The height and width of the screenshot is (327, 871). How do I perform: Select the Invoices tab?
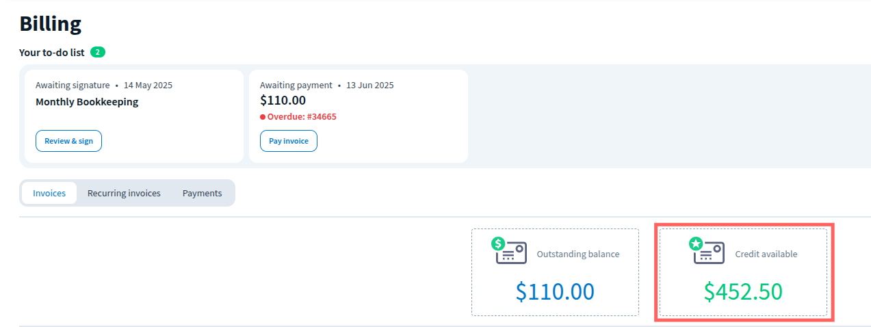(x=49, y=193)
